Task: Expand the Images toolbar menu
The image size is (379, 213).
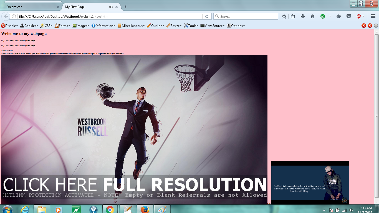Action: pyautogui.click(x=81, y=26)
